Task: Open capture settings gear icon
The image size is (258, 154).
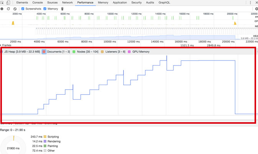Action: pos(256,8)
